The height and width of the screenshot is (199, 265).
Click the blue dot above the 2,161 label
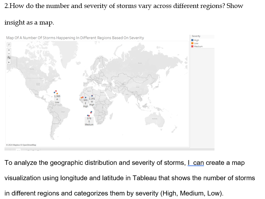click(x=92, y=96)
